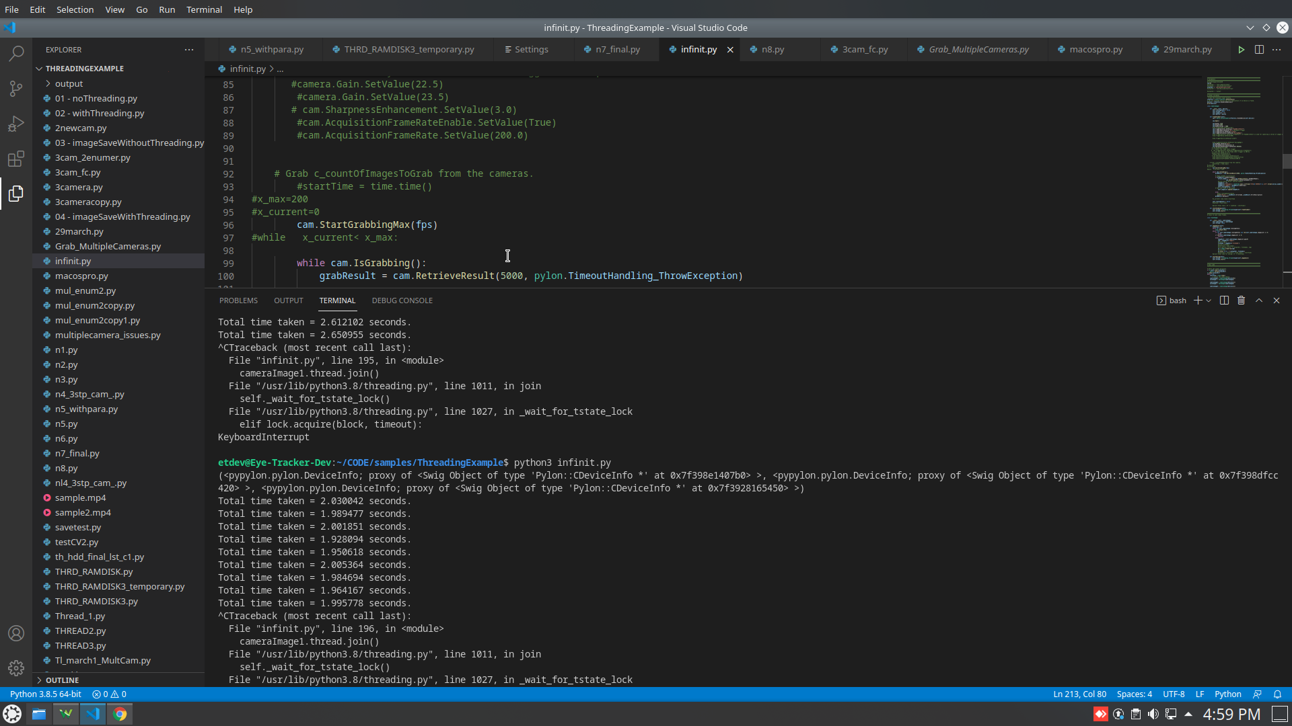The image size is (1292, 726).
Task: Kill the terminal with trash icon
Action: pyautogui.click(x=1242, y=300)
